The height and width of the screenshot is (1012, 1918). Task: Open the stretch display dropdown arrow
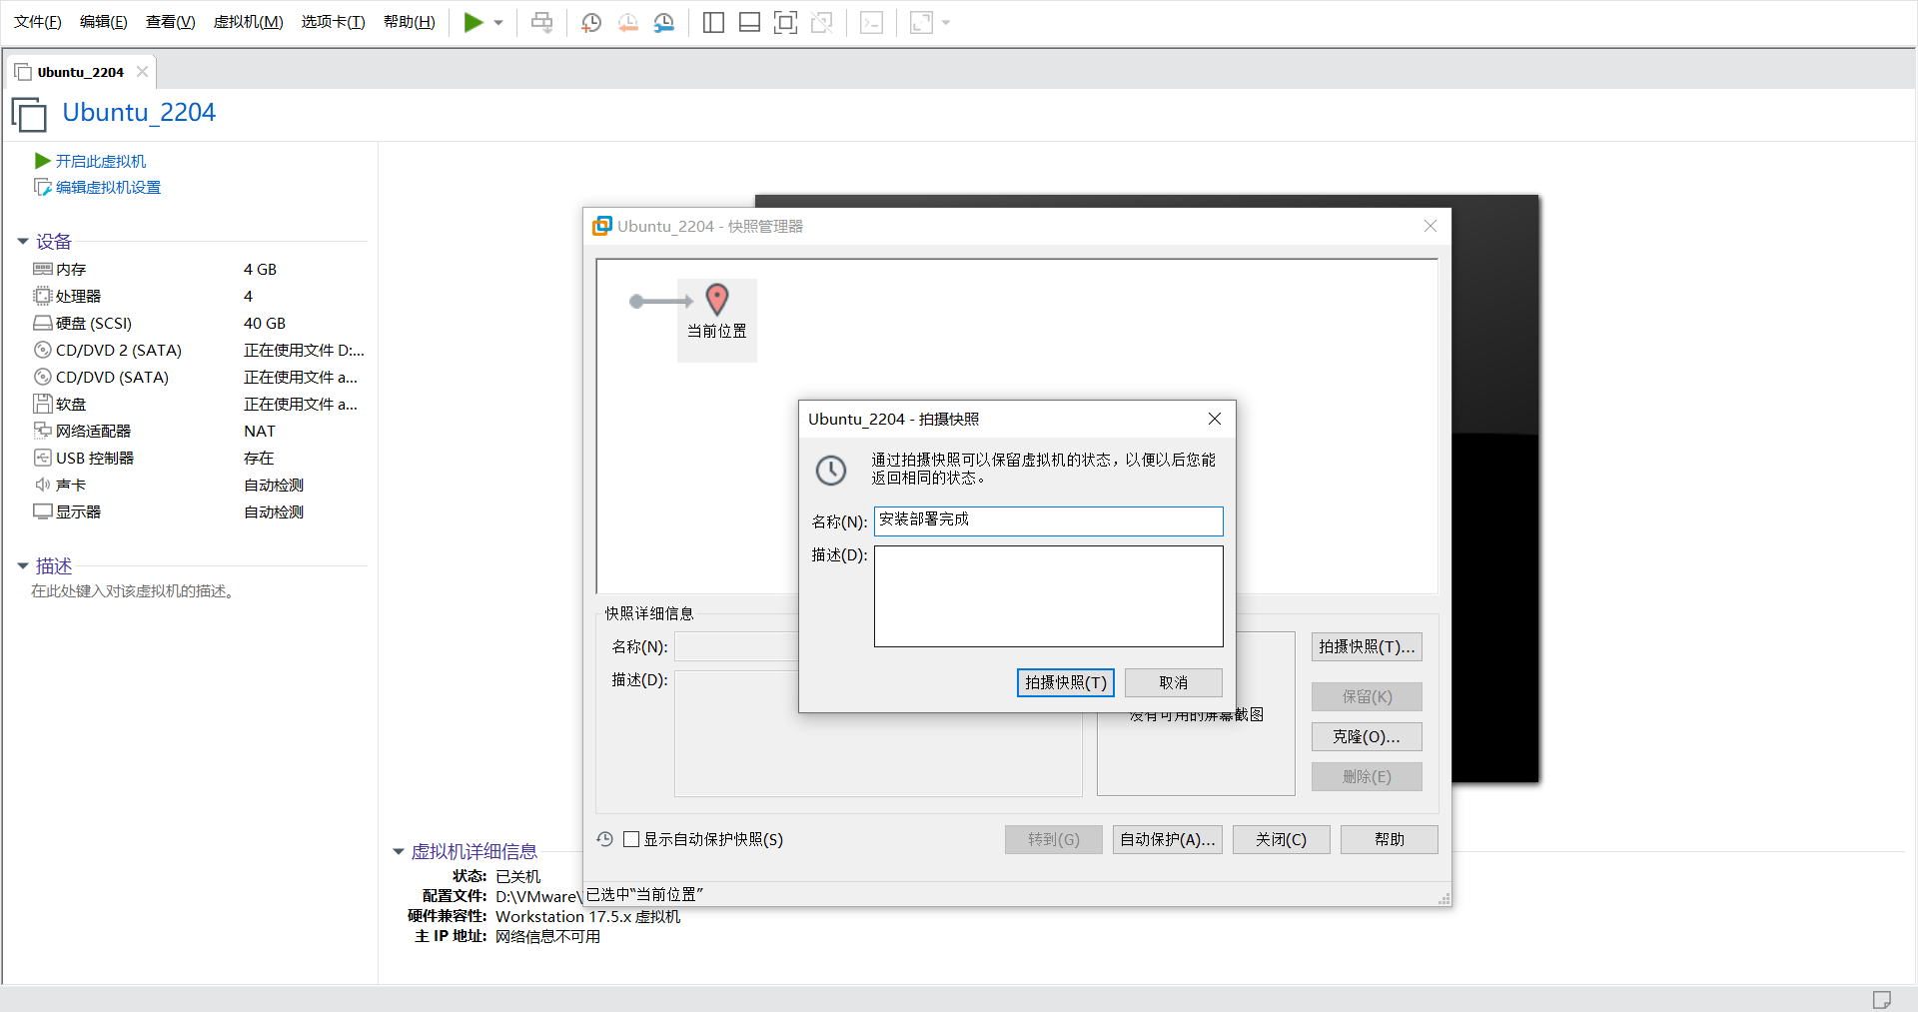[946, 22]
